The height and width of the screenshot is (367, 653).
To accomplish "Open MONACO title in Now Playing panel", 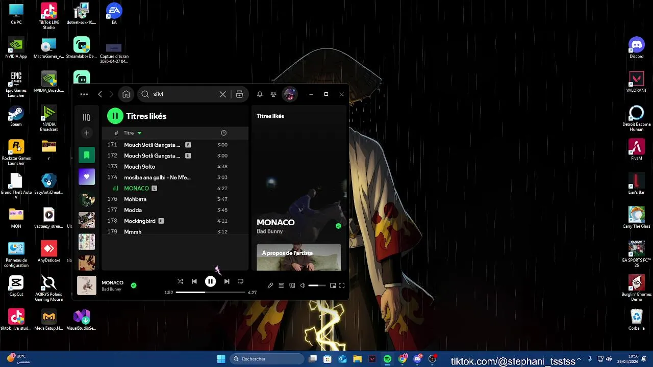I will point(275,222).
